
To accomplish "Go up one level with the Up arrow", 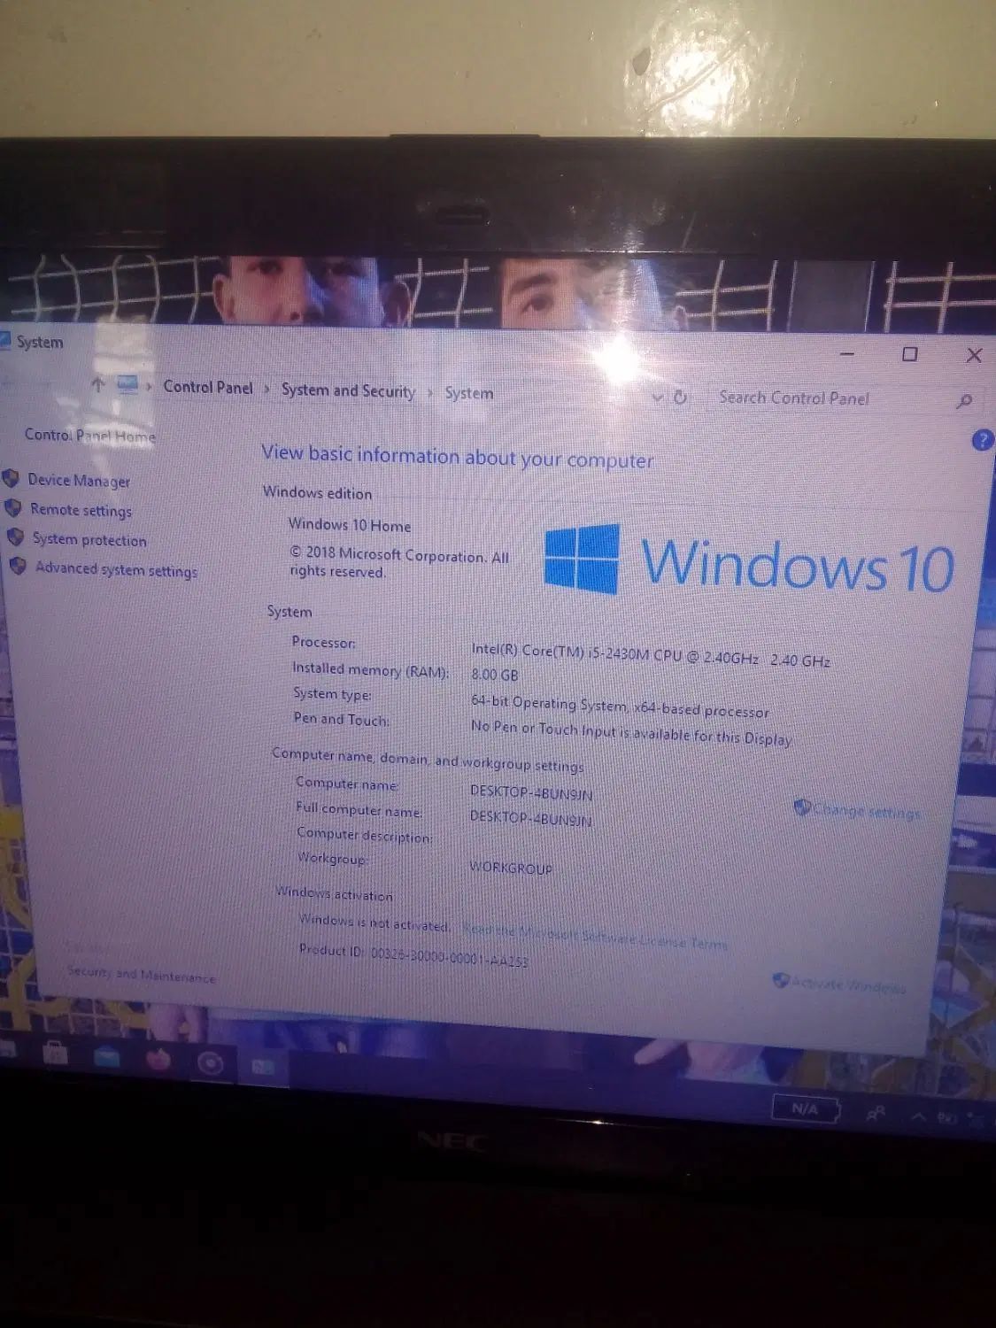I will (x=98, y=384).
